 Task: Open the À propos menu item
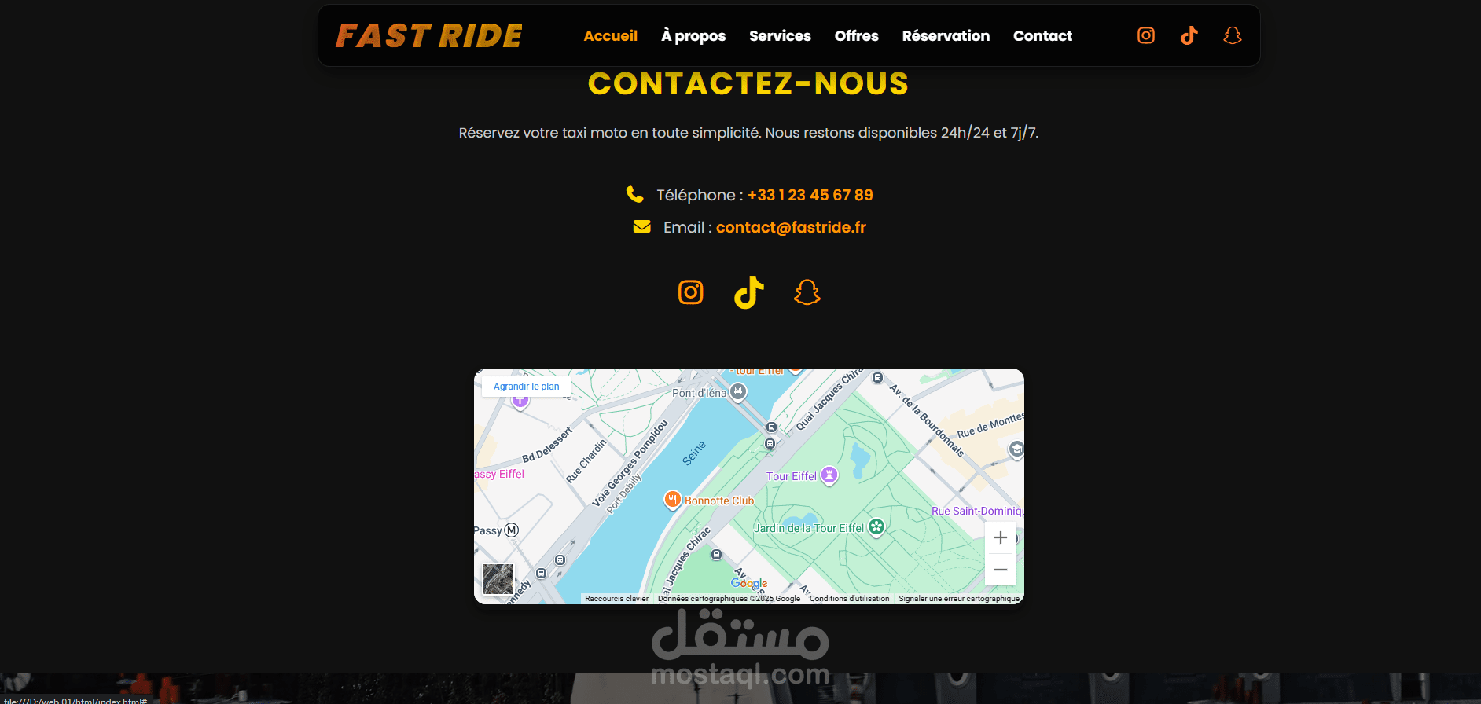tap(693, 35)
